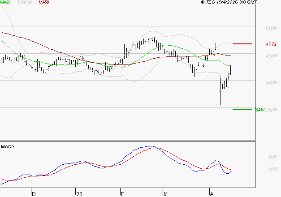Click the green MA20 legend line swatch
This screenshot has height=197, width=281.
[x=14, y=3]
